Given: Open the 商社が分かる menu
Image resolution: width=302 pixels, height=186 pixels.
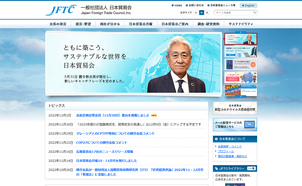Looking at the screenshot, I should 110,24.
